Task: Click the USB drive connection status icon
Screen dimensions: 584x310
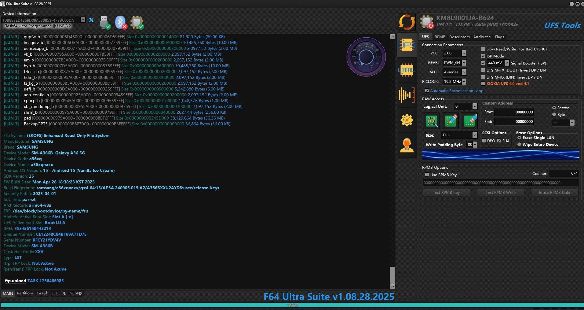Action: [x=105, y=22]
